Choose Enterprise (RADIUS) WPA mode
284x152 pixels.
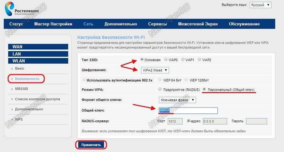[x=161, y=89]
